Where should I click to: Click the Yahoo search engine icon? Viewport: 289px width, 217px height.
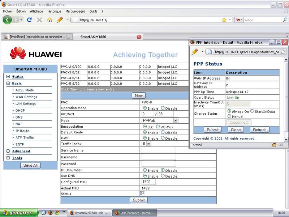tap(238, 20)
